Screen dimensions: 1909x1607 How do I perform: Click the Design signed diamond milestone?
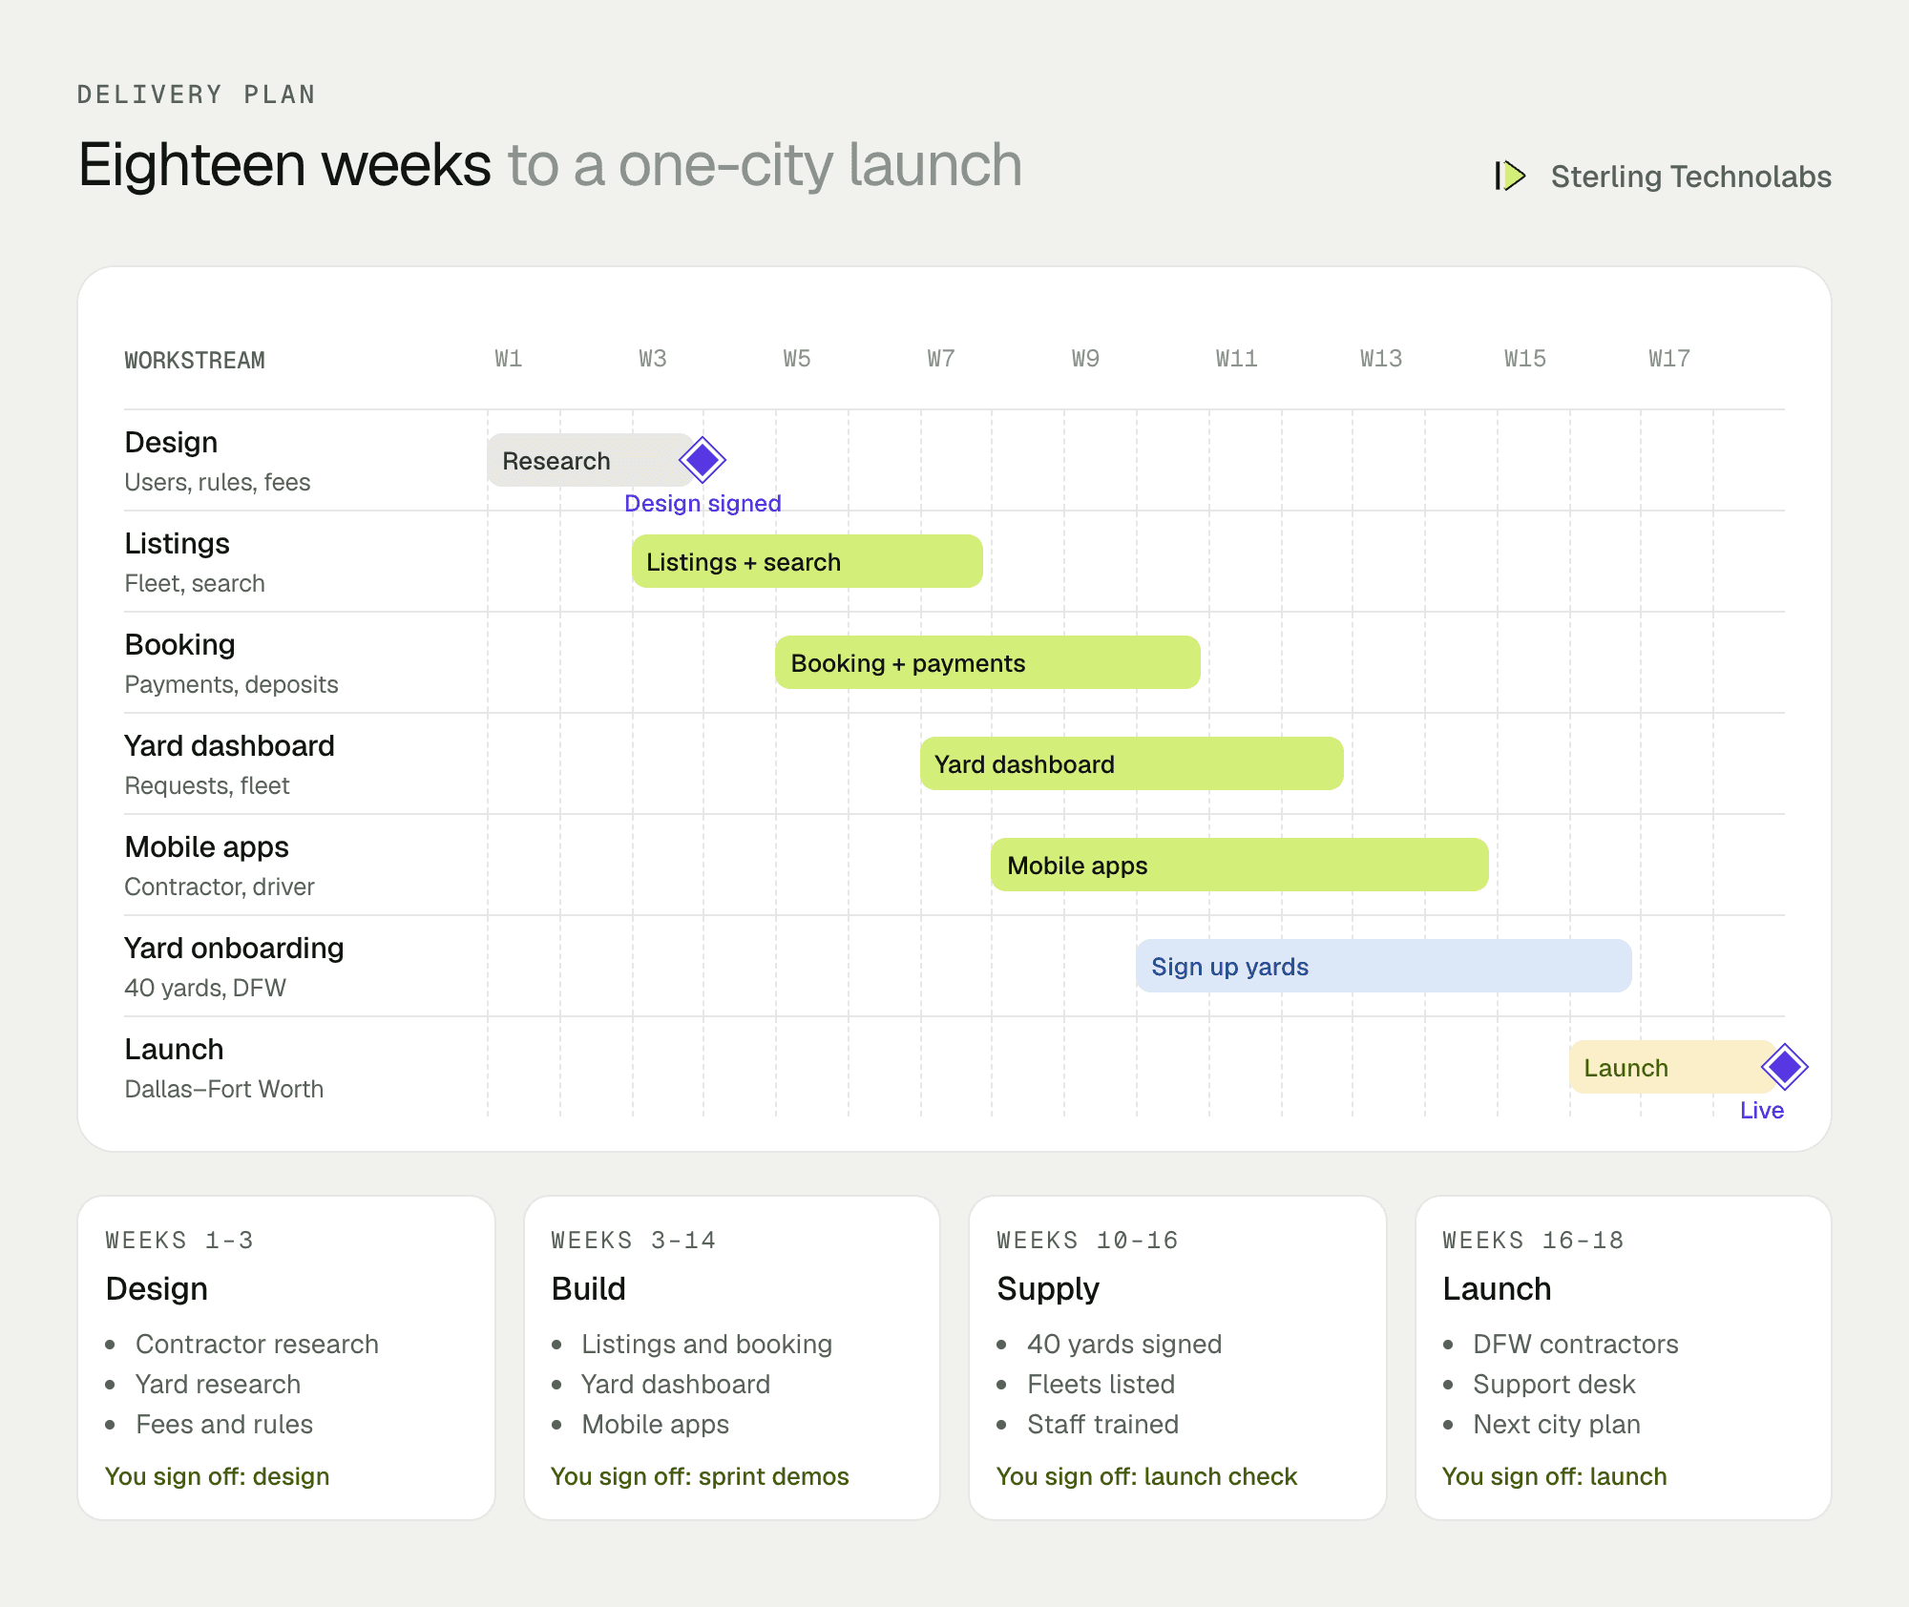click(703, 460)
